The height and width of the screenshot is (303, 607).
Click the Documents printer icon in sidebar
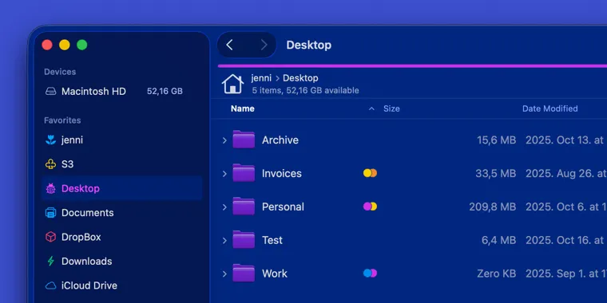pyautogui.click(x=50, y=213)
